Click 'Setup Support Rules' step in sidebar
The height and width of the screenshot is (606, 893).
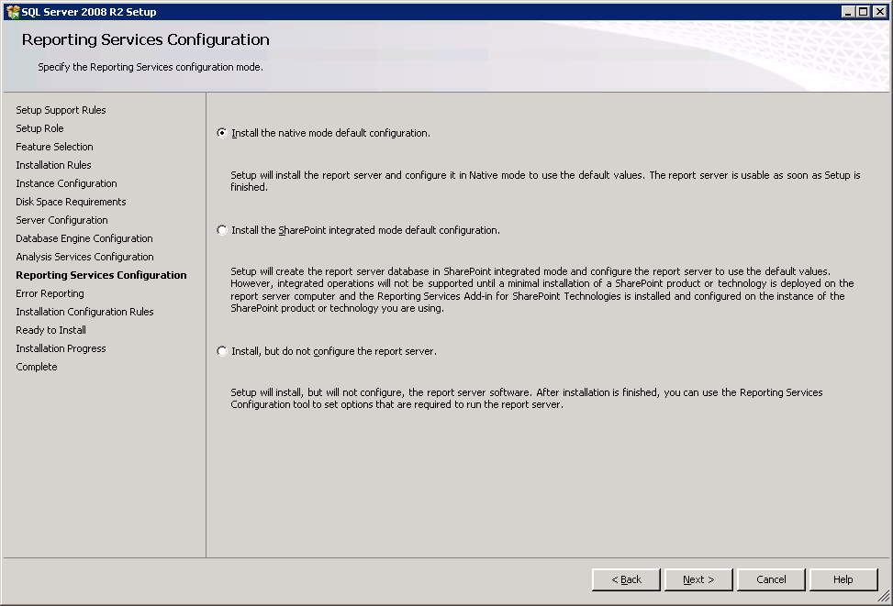pos(61,110)
